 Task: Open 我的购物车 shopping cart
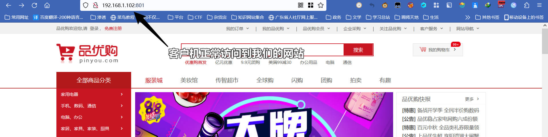438,50
